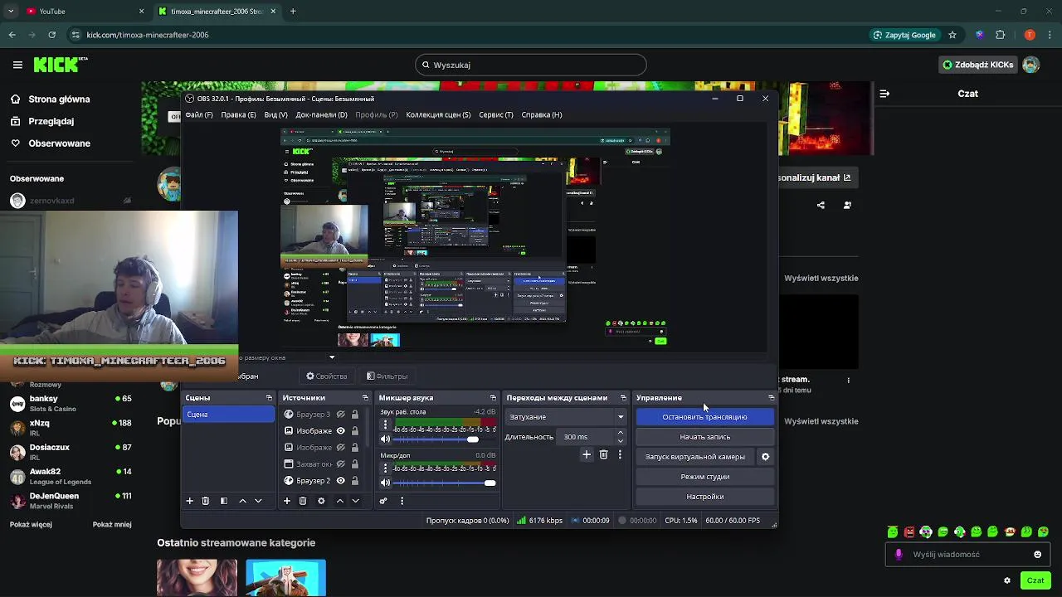
Task: Move scene down in Сцены toolbar
Action: pos(258,501)
